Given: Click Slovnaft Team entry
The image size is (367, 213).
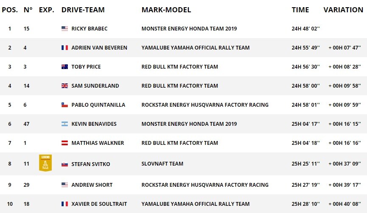Looking at the screenshot, I should 162,164.
